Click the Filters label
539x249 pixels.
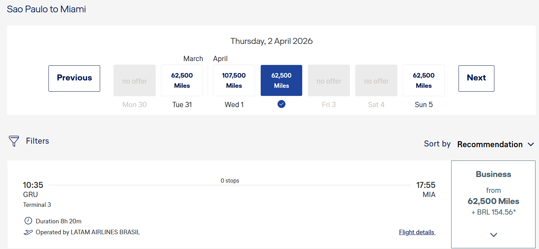click(37, 141)
